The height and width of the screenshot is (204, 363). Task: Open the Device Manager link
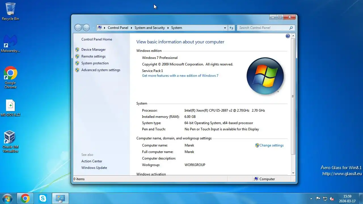(93, 50)
